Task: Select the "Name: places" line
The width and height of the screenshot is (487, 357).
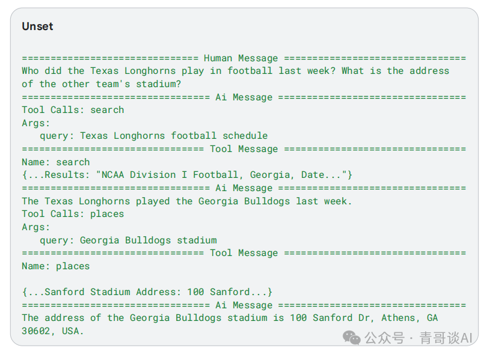Action: 56,266
